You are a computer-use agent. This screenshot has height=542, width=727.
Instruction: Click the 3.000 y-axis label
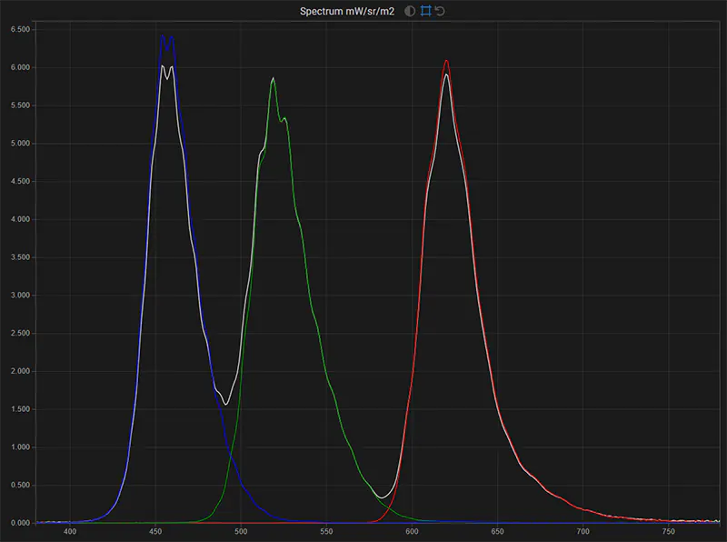tap(19, 296)
